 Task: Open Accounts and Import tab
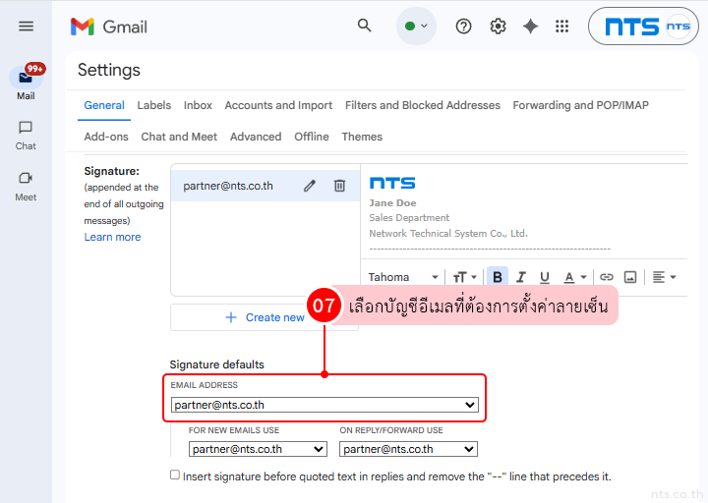point(278,105)
